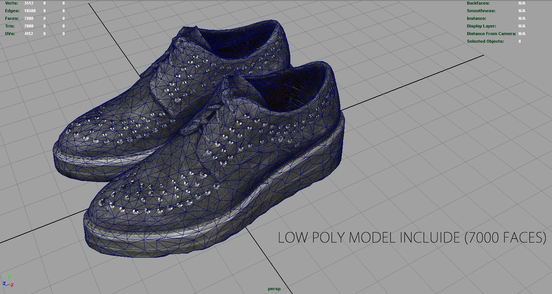Image resolution: width=552 pixels, height=294 pixels.
Task: Click the Distance From Camera: label
Action: coord(491,34)
